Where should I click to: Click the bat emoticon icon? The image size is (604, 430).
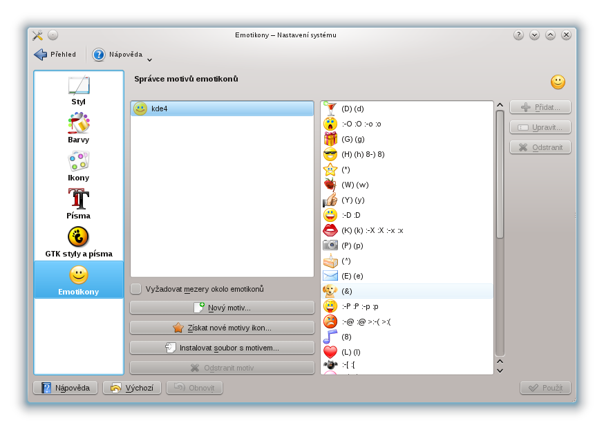[x=330, y=364]
